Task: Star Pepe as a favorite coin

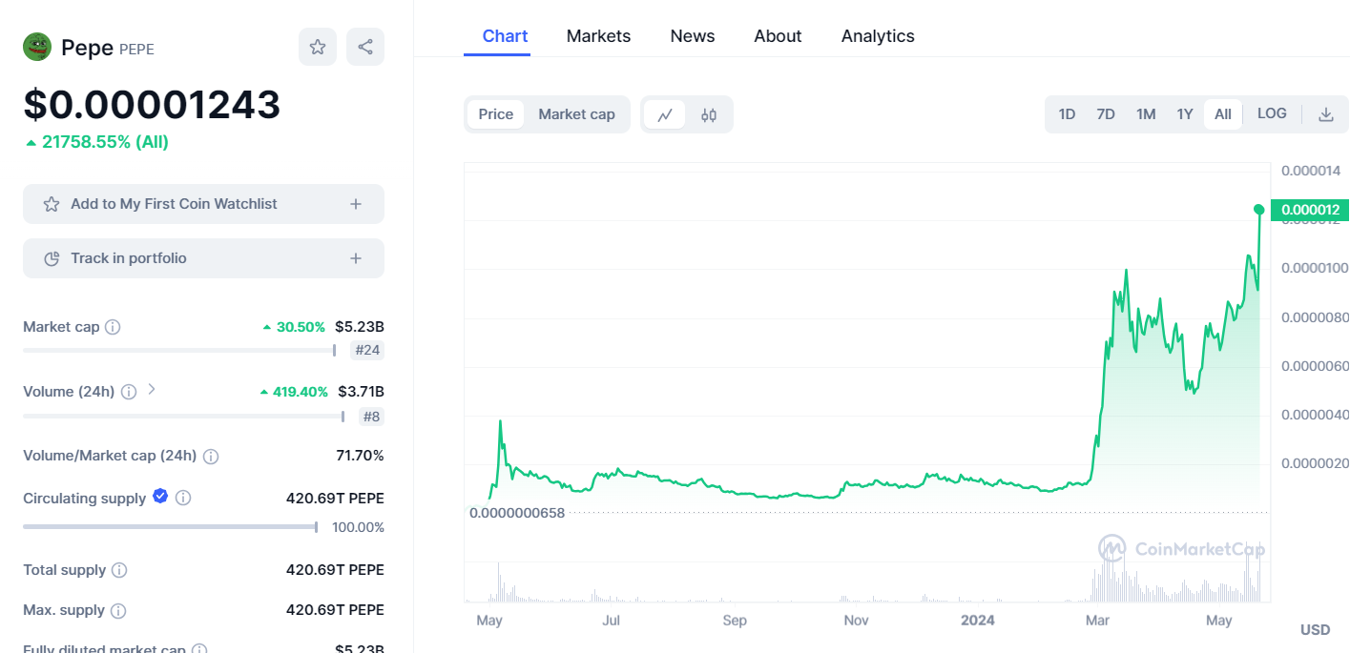Action: click(318, 47)
